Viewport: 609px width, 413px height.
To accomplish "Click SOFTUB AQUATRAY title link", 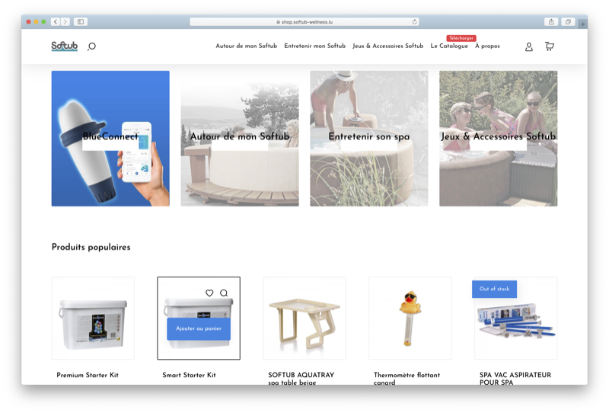I will tap(301, 378).
